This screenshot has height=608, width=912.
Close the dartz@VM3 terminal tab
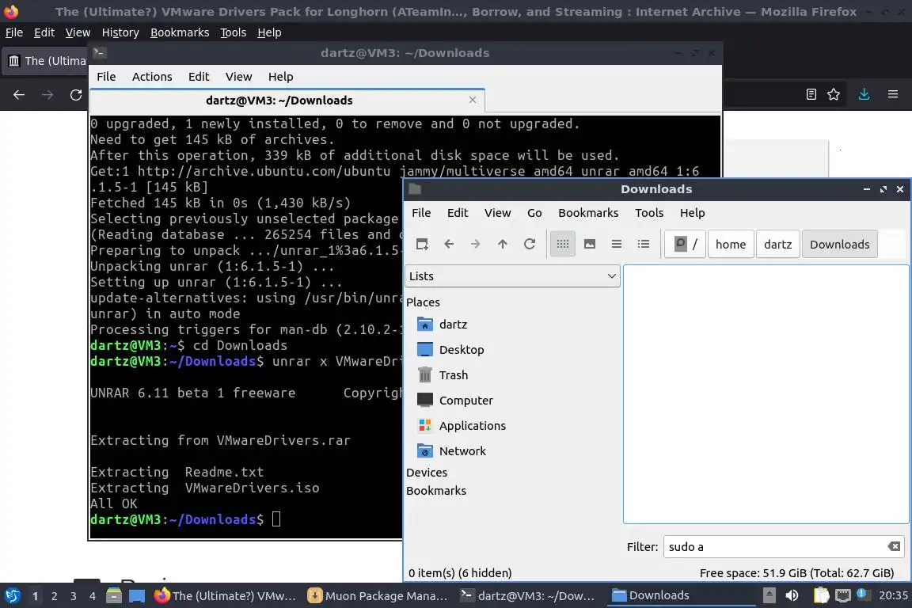(x=473, y=100)
